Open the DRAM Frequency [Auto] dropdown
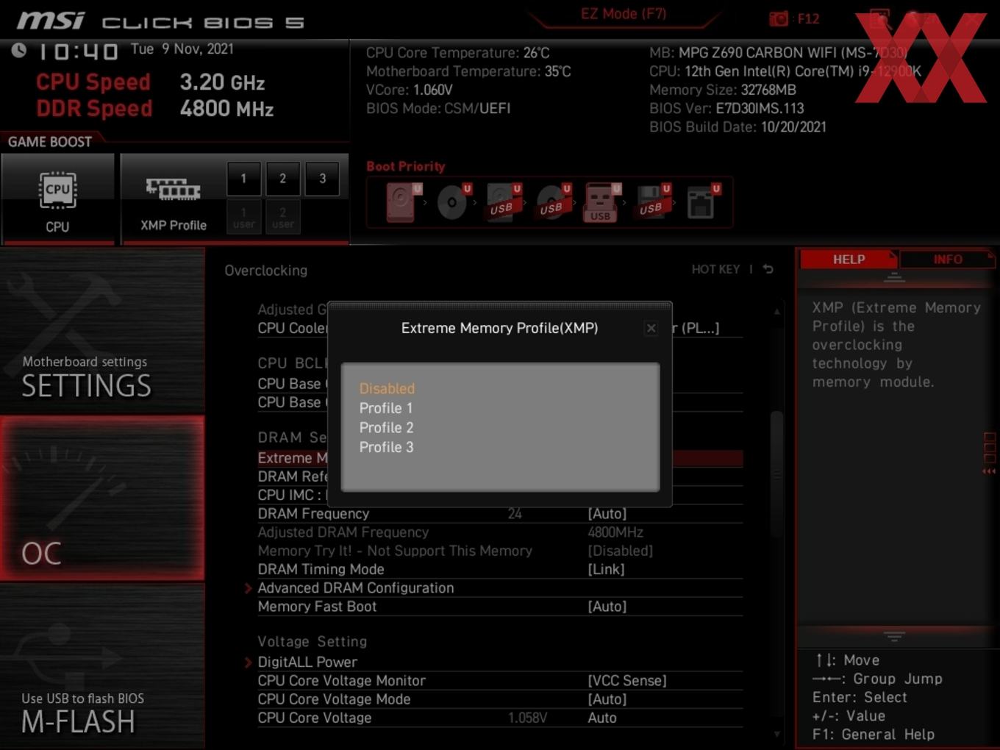 tap(607, 513)
